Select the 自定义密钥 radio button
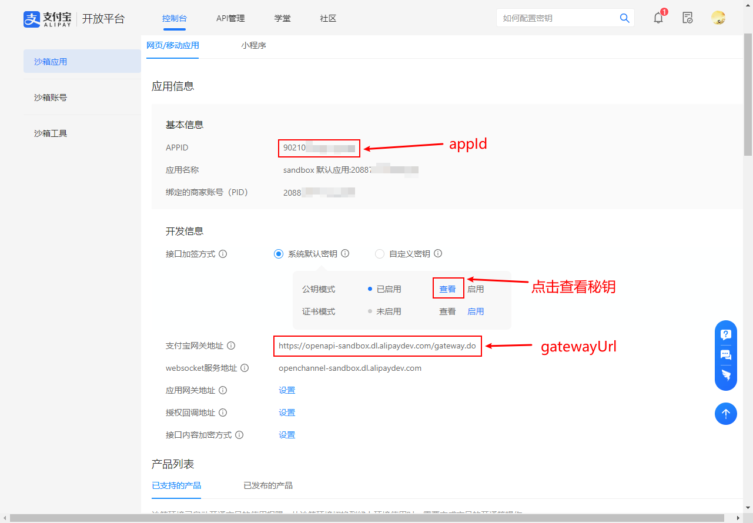Viewport: 753px width, 523px height. click(380, 254)
